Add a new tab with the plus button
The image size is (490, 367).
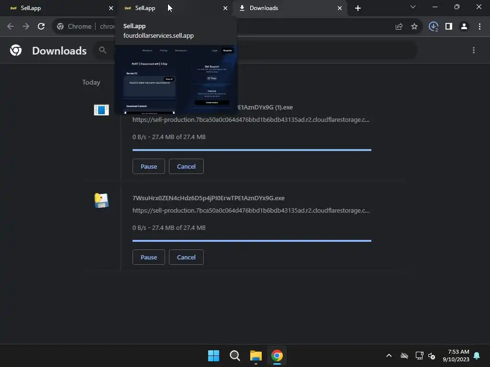[x=358, y=8]
